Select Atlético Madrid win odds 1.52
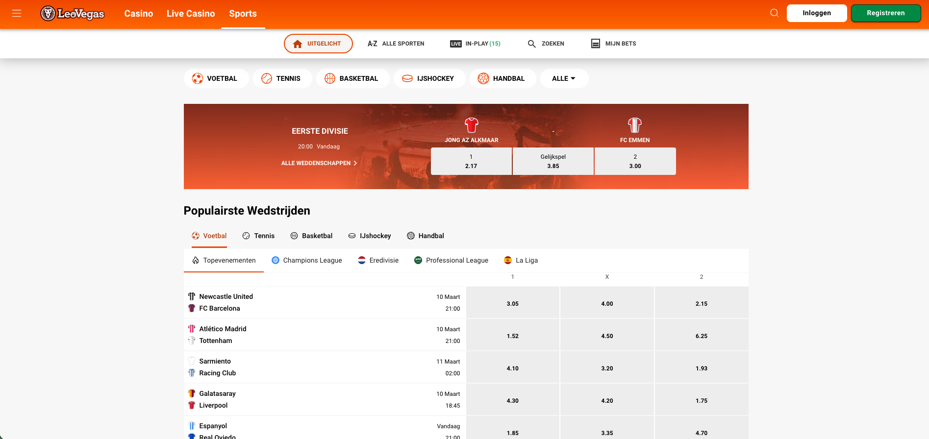Image resolution: width=929 pixels, height=439 pixels. (x=513, y=335)
